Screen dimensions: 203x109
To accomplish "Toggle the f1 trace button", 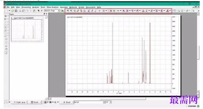I will point(111,11).
